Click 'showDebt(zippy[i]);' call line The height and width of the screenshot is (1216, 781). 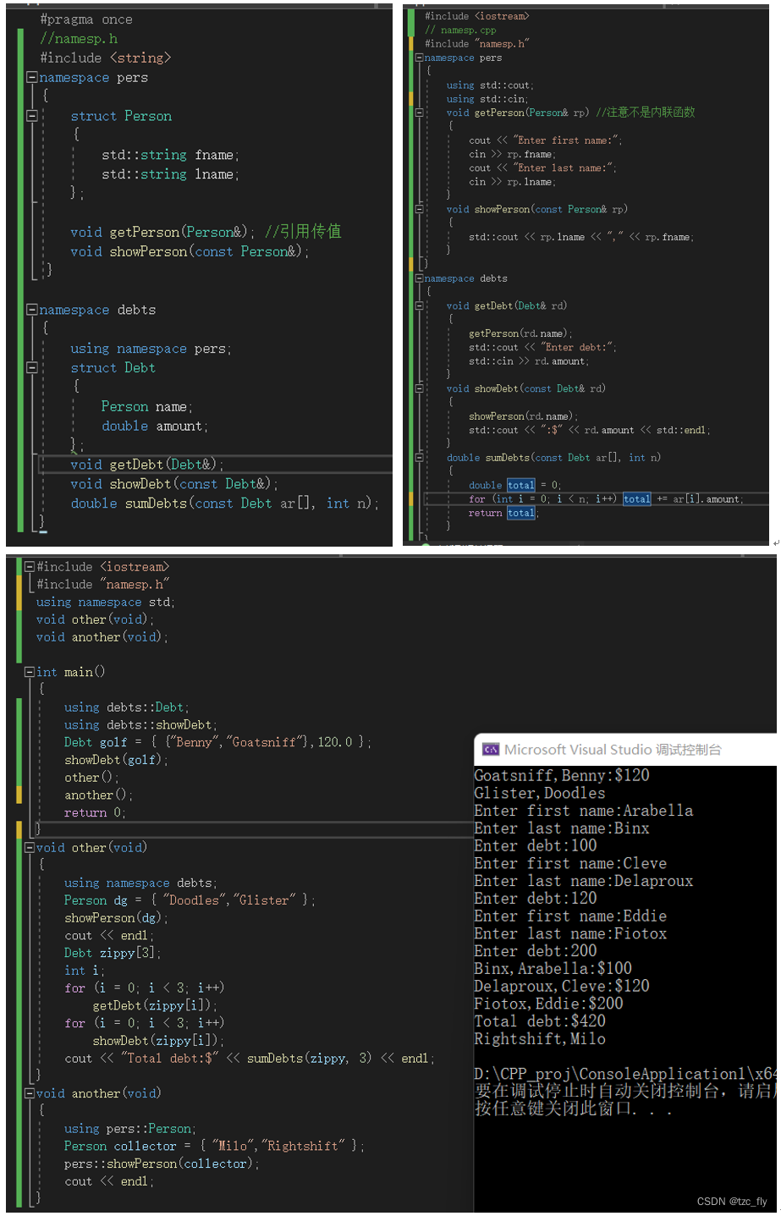[158, 1041]
